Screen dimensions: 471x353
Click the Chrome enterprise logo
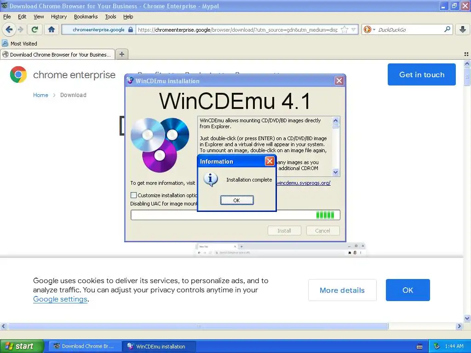63,74
